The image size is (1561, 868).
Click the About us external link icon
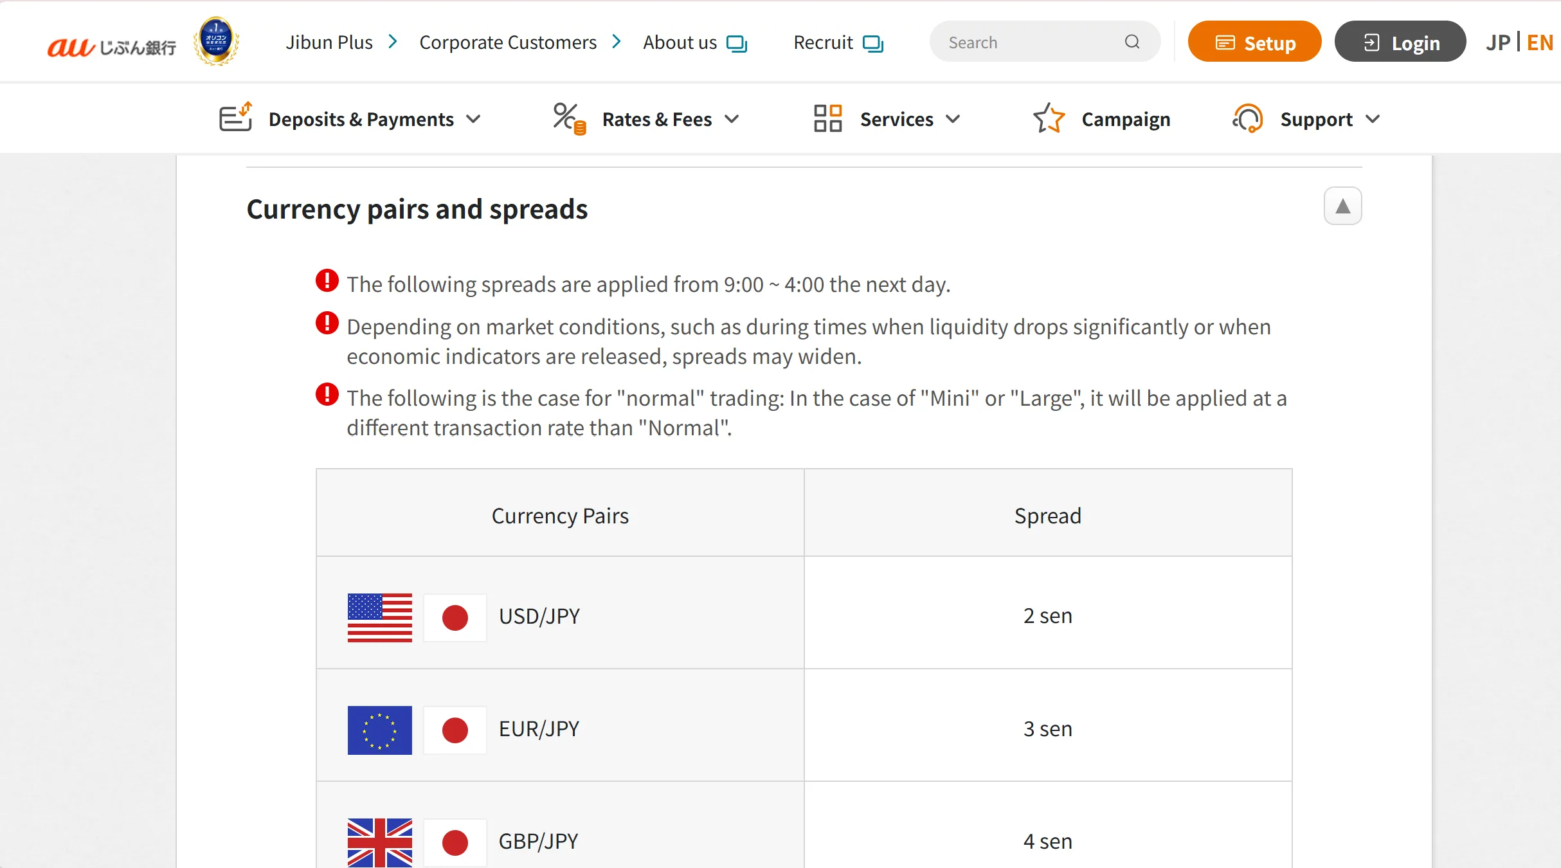(x=737, y=44)
